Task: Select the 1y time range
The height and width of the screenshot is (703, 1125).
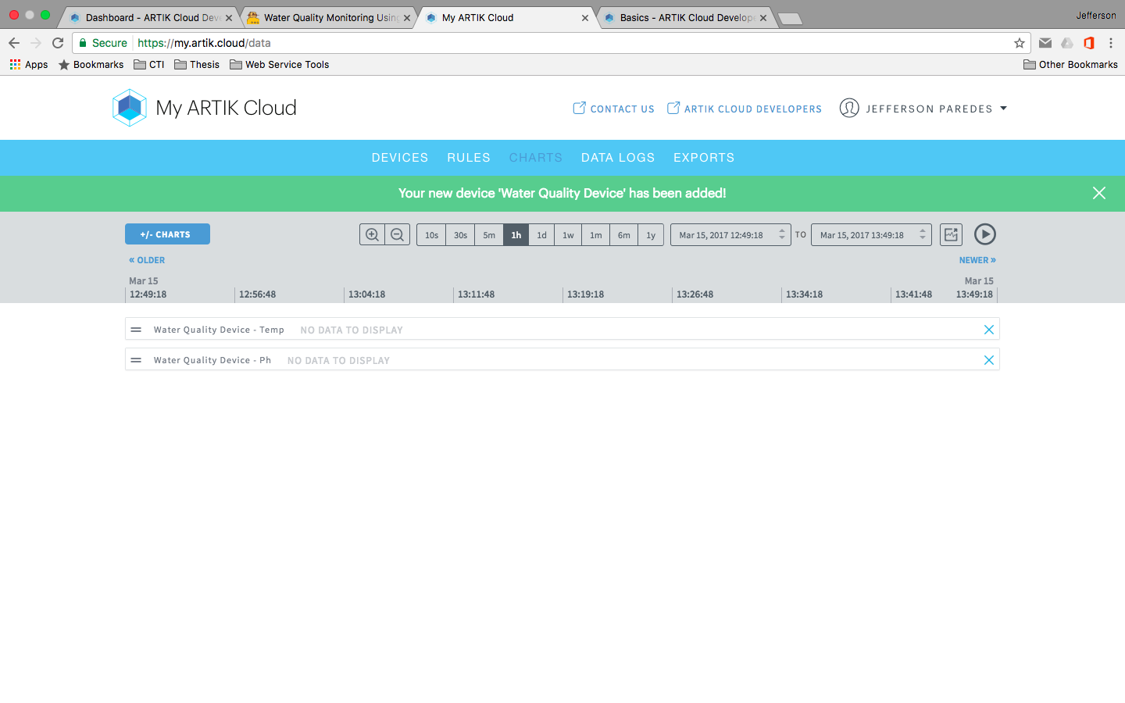Action: (x=651, y=235)
